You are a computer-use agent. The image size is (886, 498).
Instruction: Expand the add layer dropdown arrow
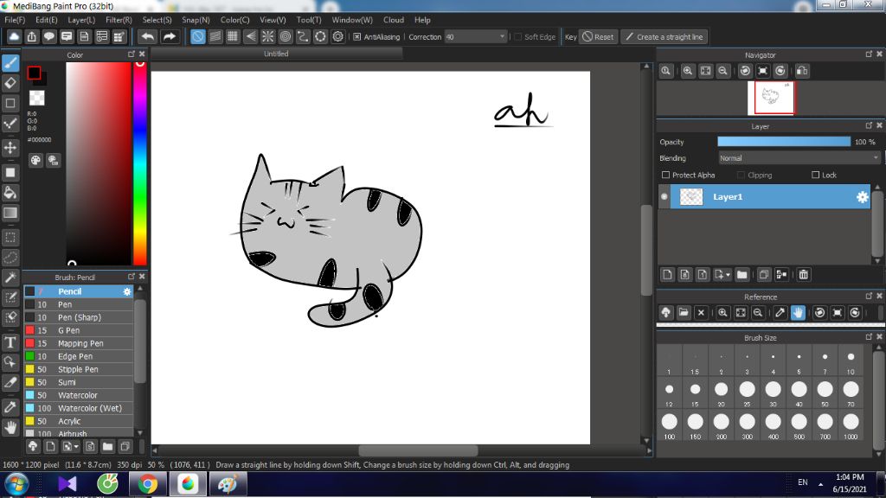click(x=728, y=275)
